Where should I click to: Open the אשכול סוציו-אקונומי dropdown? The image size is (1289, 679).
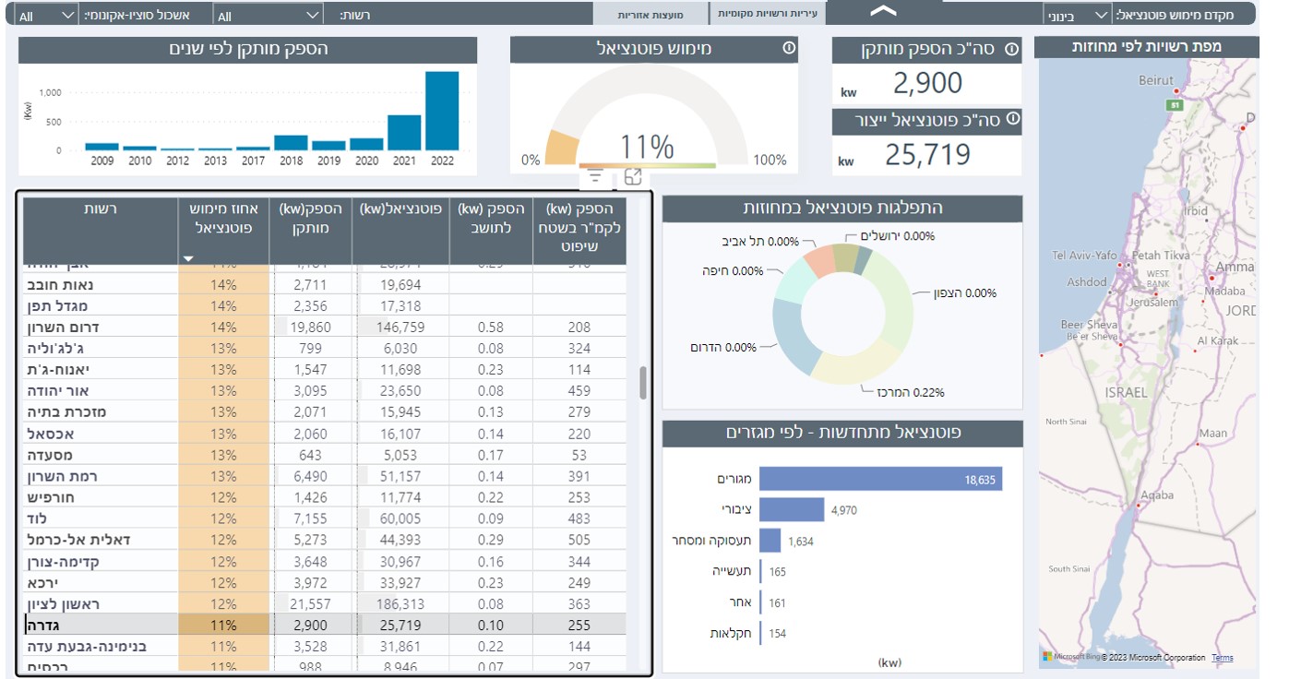(46, 16)
